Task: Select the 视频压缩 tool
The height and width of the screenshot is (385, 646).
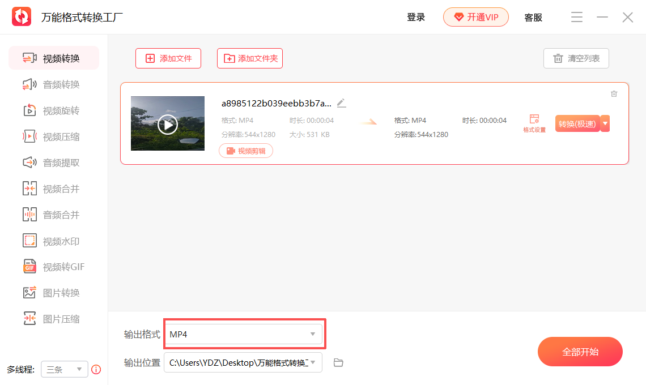Action: [x=54, y=136]
